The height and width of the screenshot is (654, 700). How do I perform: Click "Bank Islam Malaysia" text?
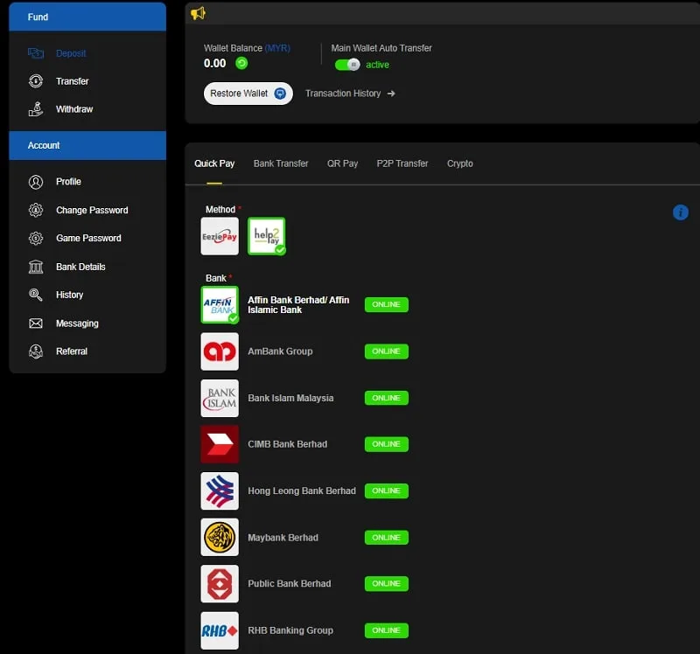click(x=290, y=398)
